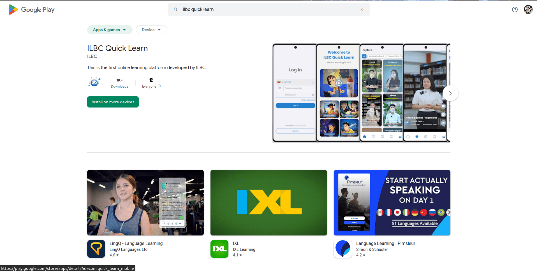Screen dimensions: 537x271
Task: Click the app description sentence
Action: [x=147, y=67]
